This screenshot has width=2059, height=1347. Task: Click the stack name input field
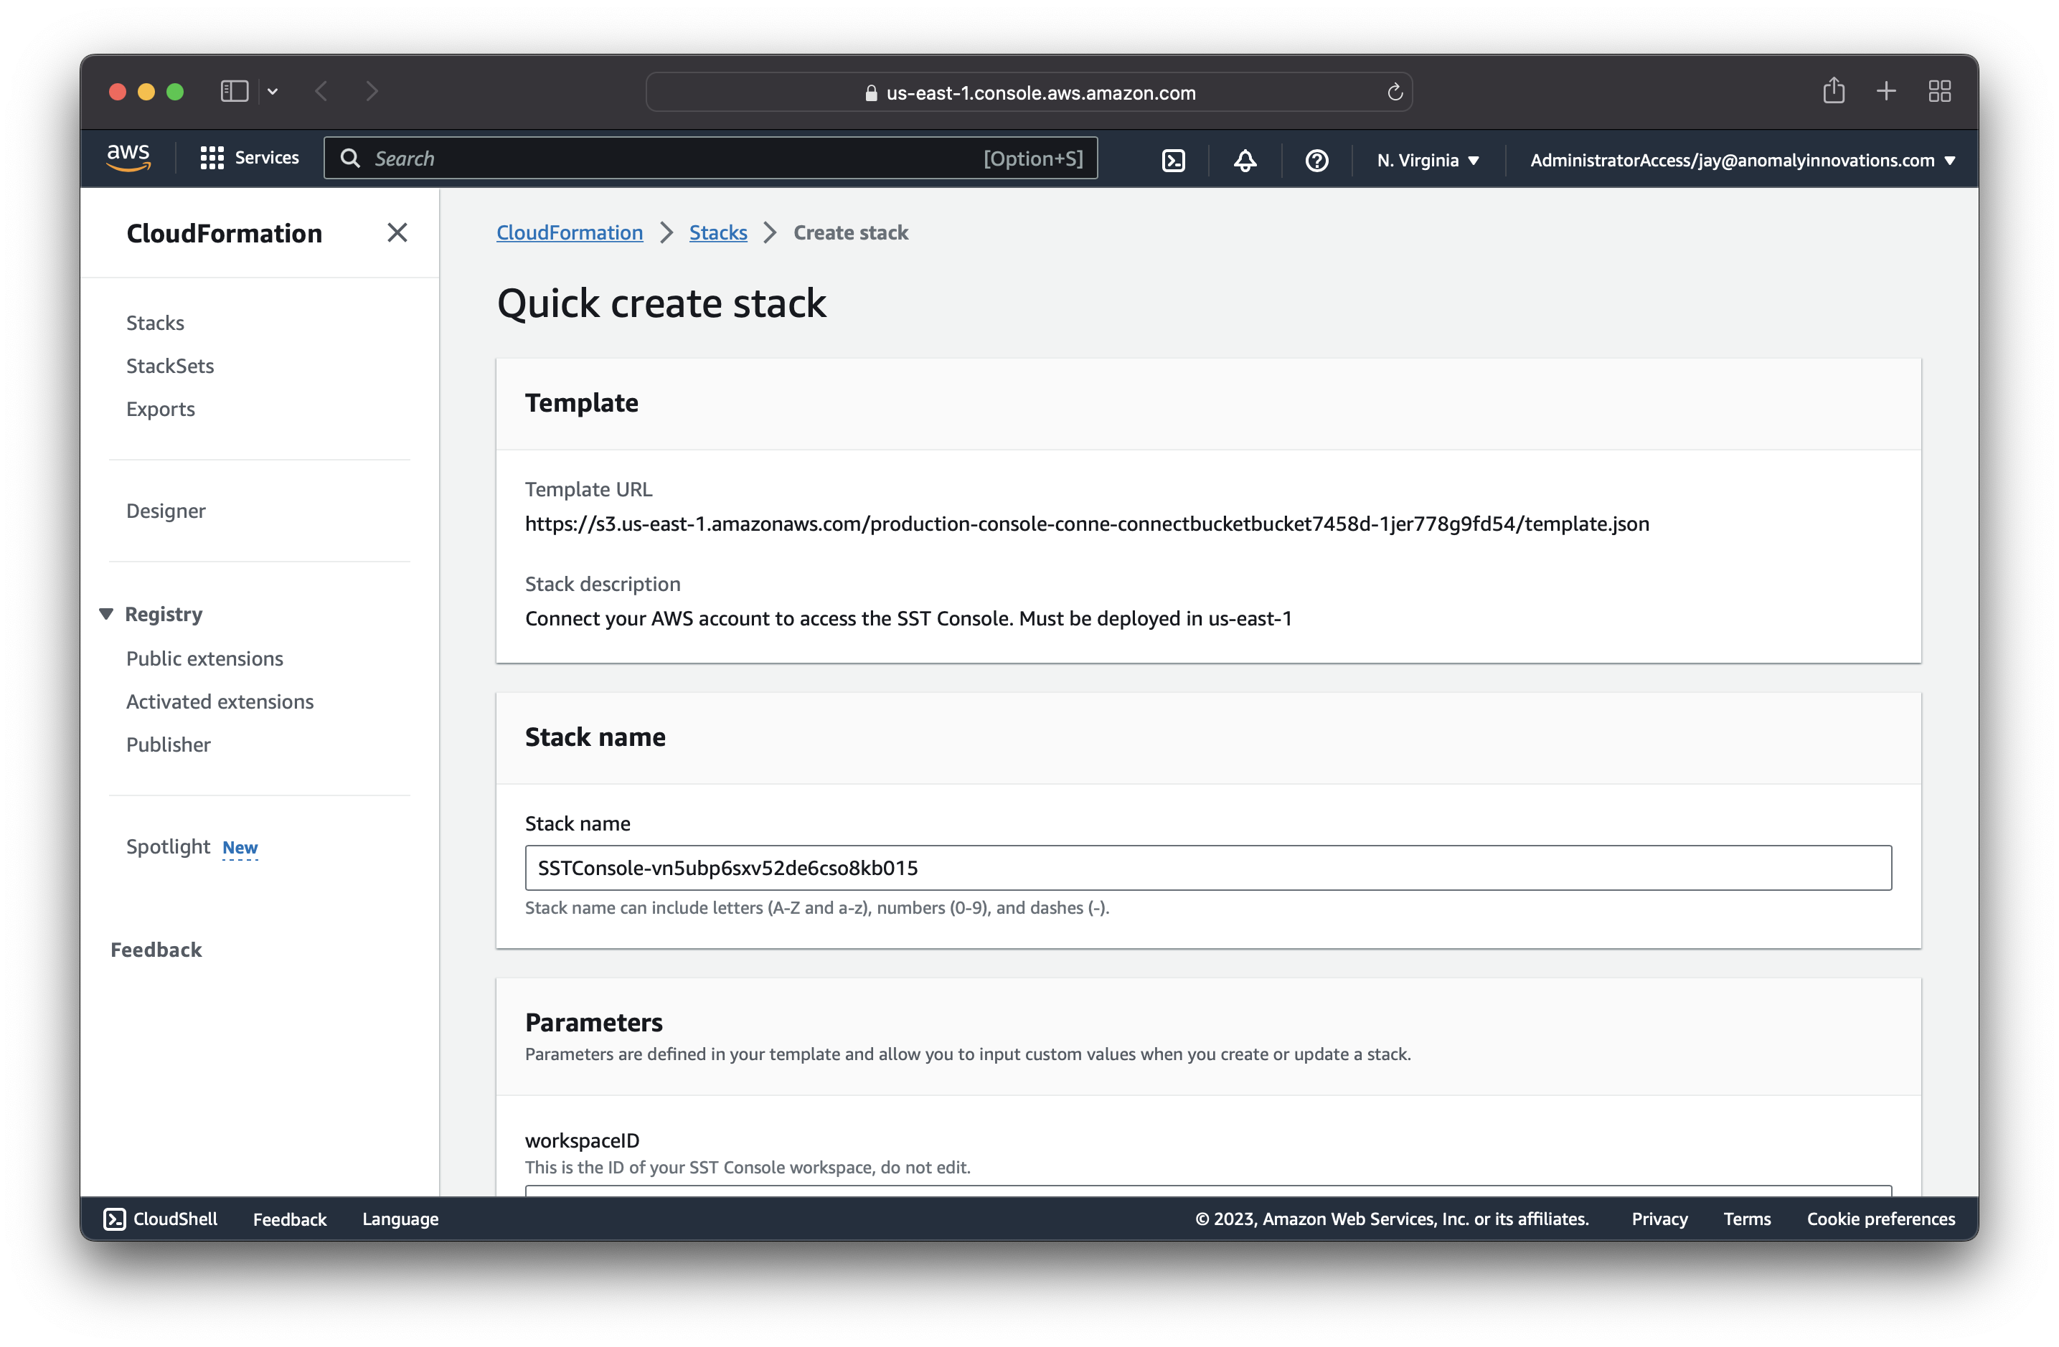click(1208, 867)
